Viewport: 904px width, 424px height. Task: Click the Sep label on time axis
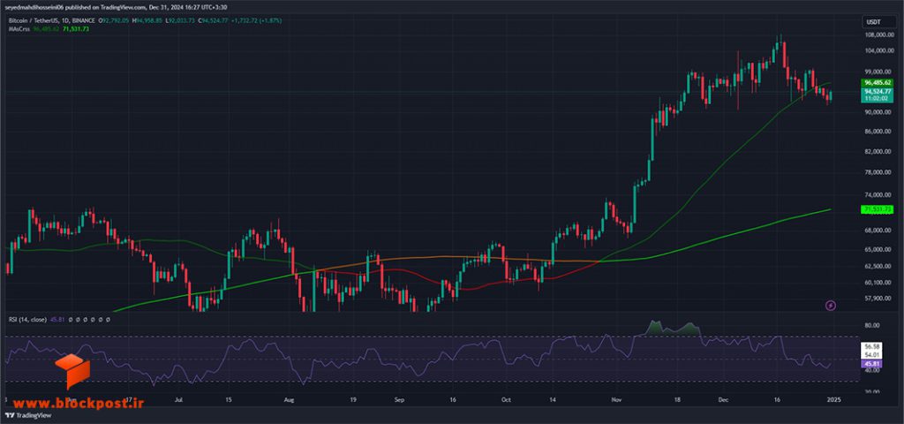pos(402,399)
